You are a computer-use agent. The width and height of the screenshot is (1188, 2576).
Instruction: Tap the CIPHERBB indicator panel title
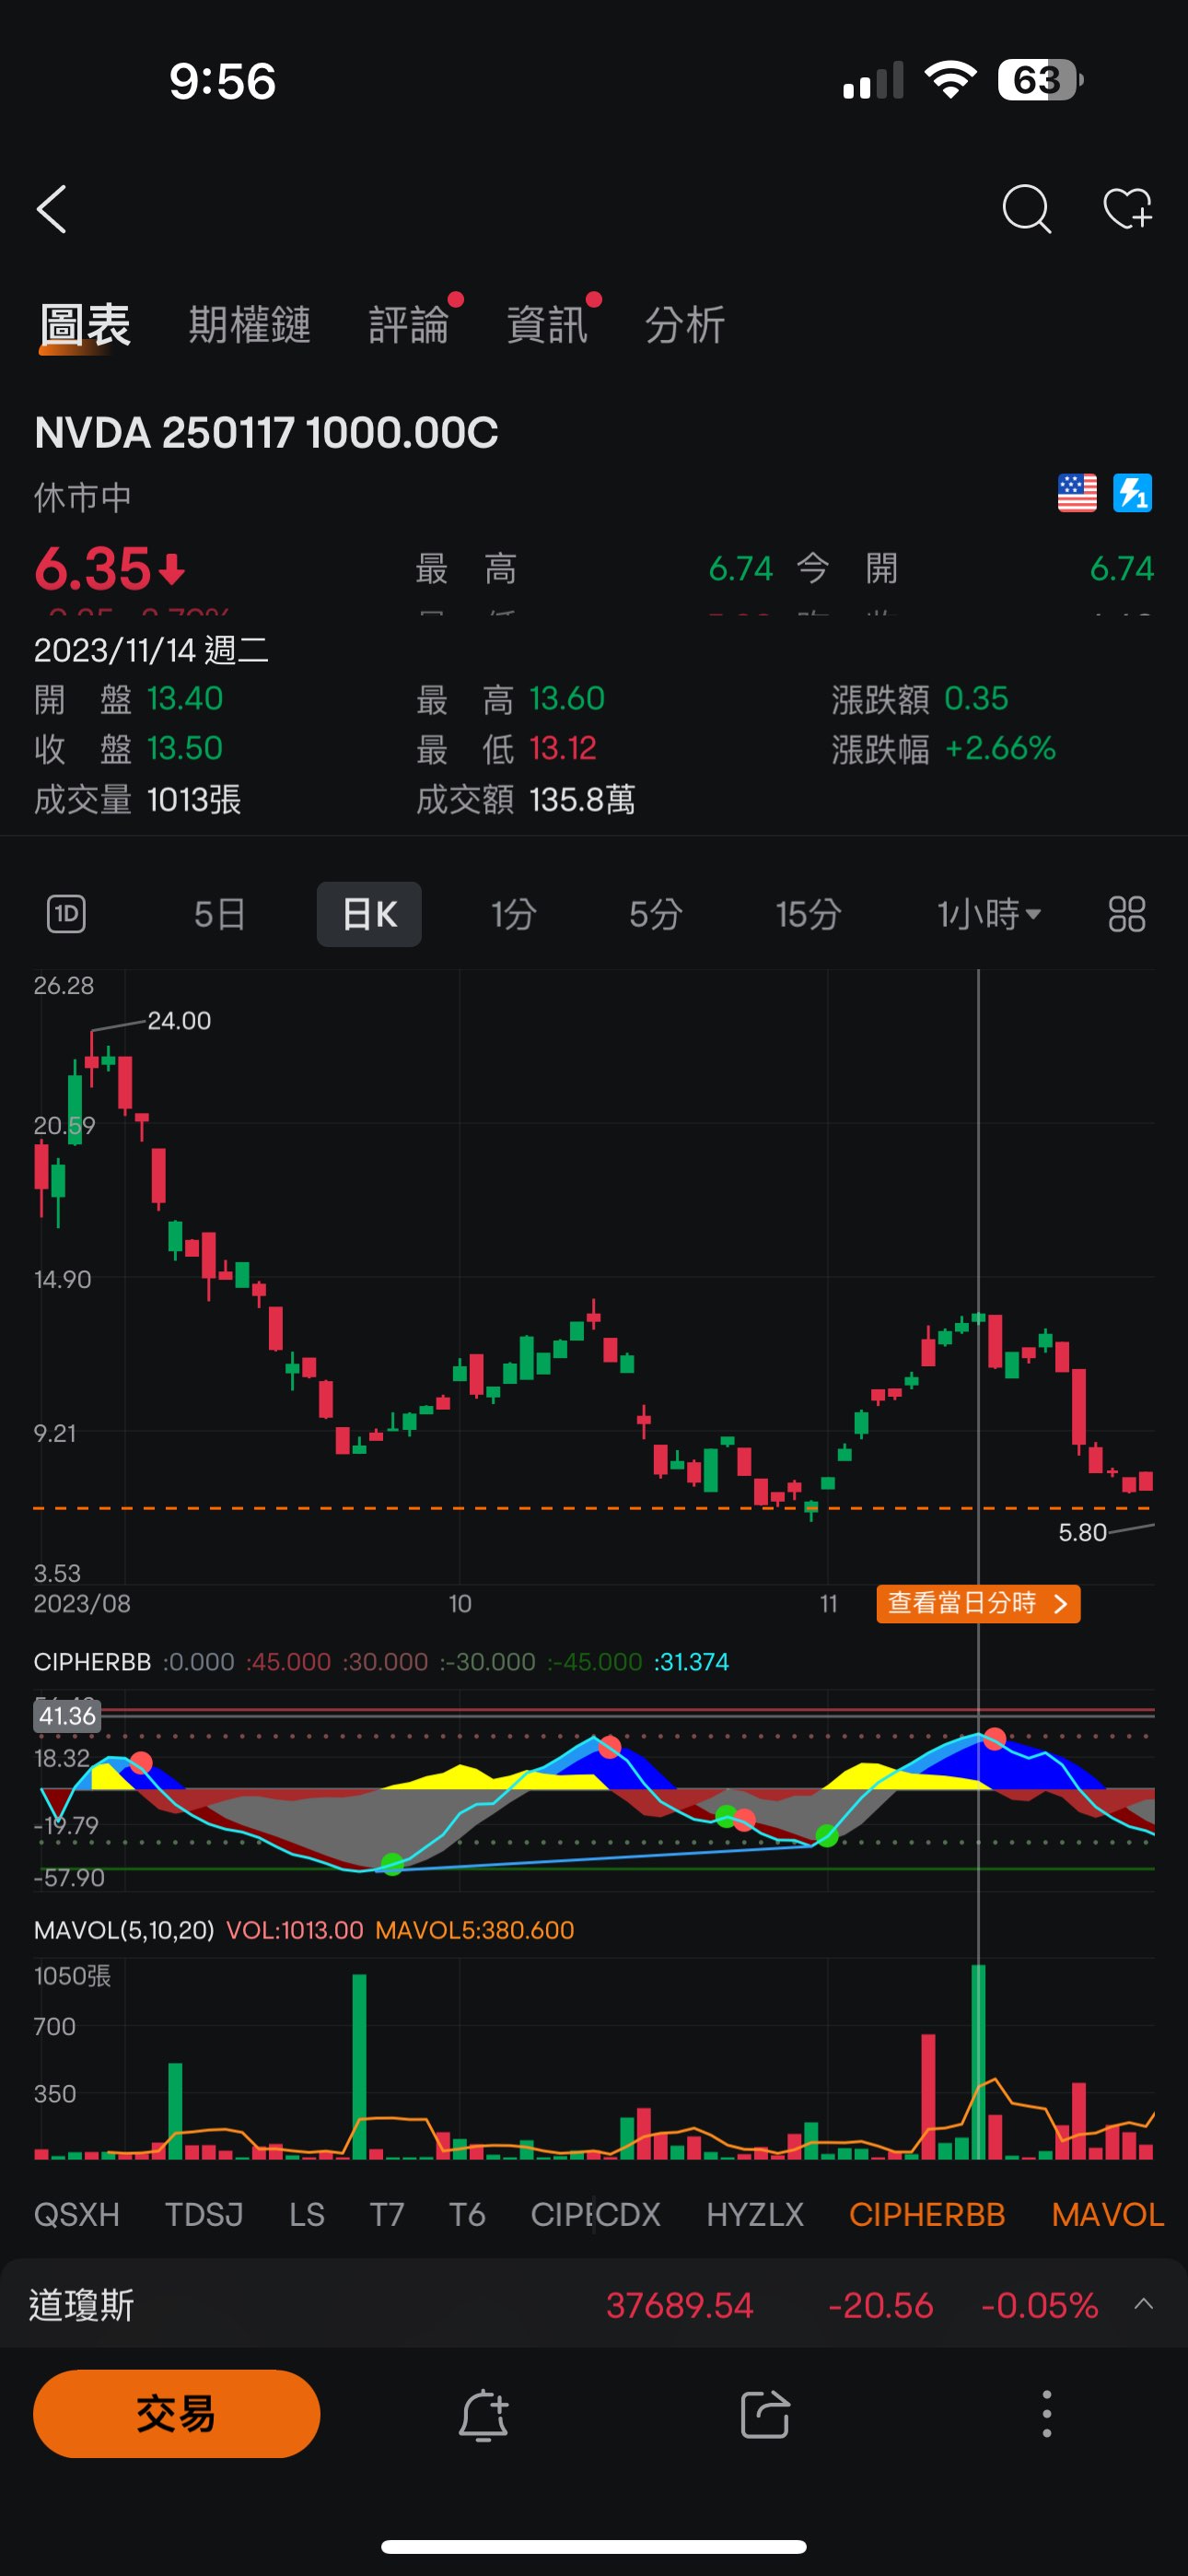[x=92, y=1662]
